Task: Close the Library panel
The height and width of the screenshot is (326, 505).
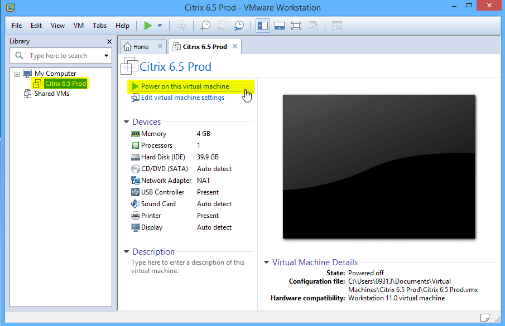Action: pyautogui.click(x=109, y=41)
